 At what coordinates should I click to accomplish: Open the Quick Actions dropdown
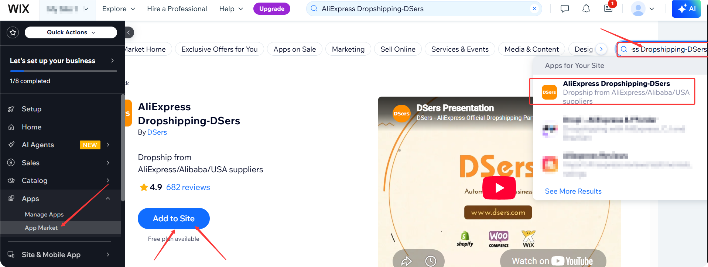[71, 32]
